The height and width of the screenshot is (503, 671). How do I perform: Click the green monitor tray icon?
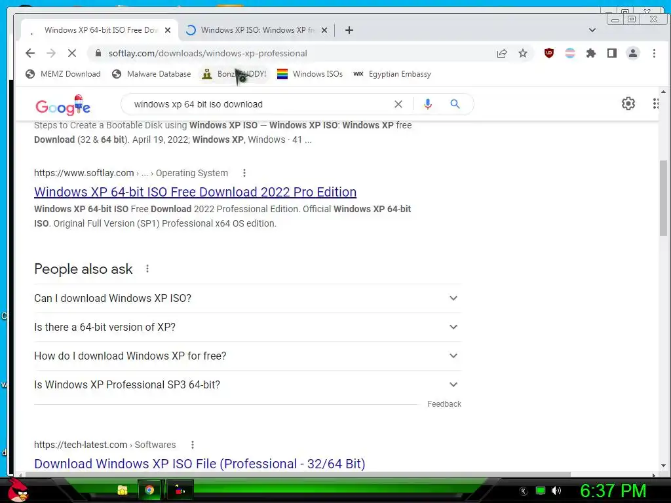tap(541, 491)
